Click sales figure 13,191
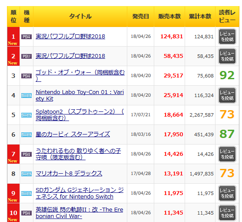242x222 pixels. point(173,173)
